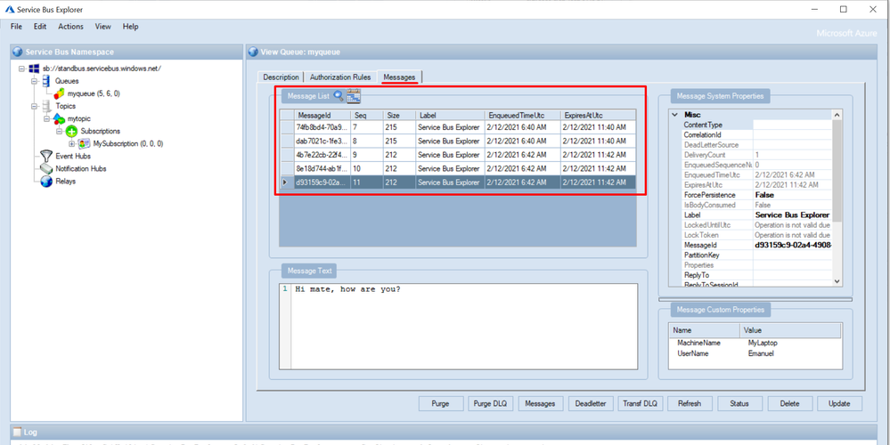The height and width of the screenshot is (445, 890).
Task: Sort by the EnqueuedTimeUtc column header
Action: click(x=522, y=115)
